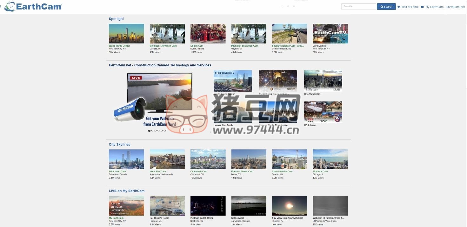This screenshot has width=467, height=227.
Task: Jump to the last carousel slide dot
Action: tap(165, 131)
